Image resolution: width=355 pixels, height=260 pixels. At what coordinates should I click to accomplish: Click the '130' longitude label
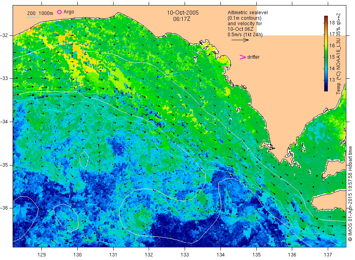[77, 255]
